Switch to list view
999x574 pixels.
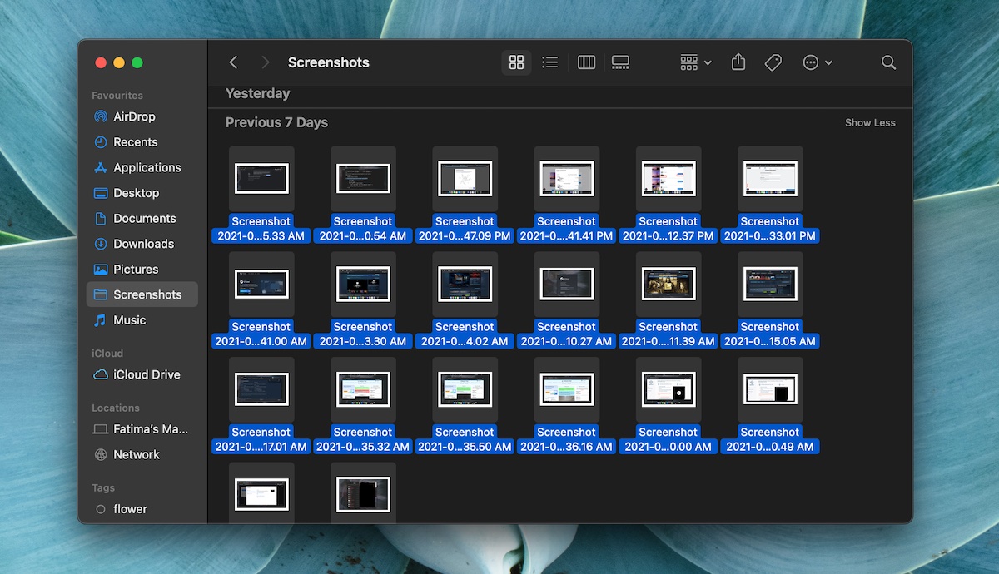[549, 62]
